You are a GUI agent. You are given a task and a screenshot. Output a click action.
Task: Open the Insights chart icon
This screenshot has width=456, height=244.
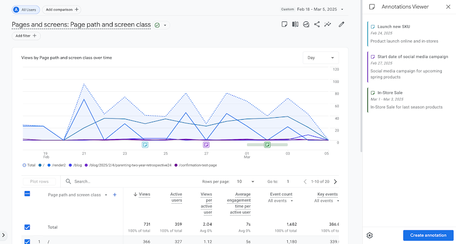click(306, 24)
